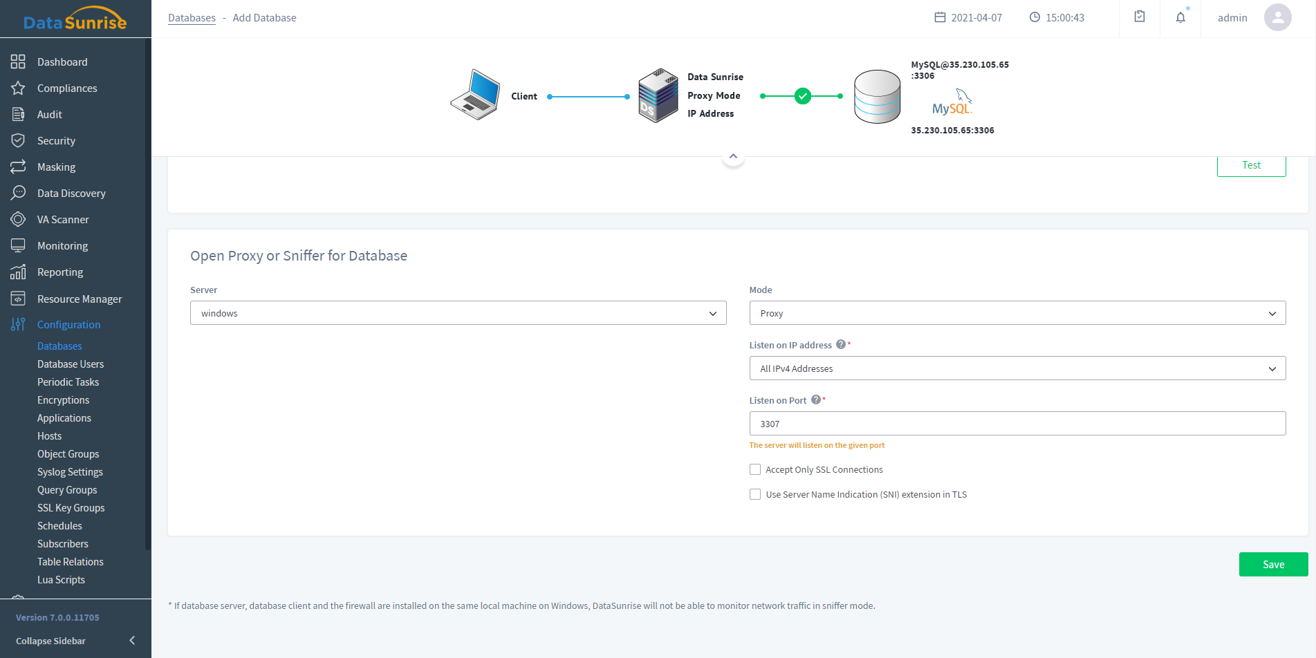Open the Listen on IP address dropdown
1316x658 pixels.
[1017, 368]
